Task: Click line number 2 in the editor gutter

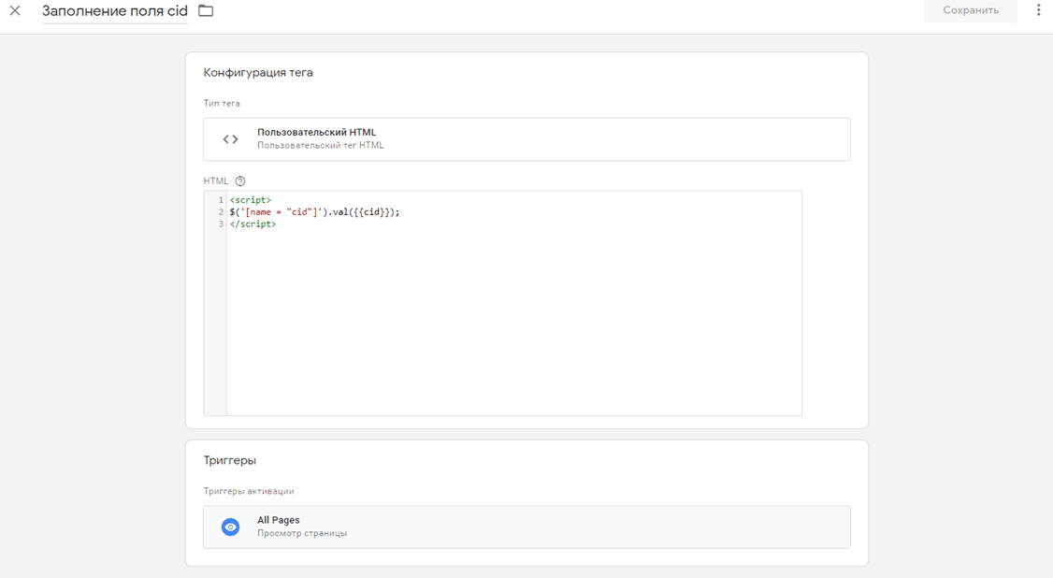Action: pyautogui.click(x=221, y=212)
